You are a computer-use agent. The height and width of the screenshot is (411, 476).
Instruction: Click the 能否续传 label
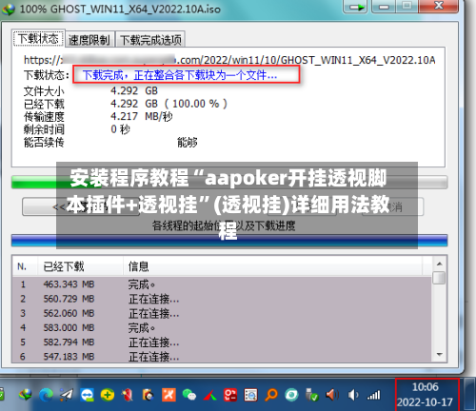[x=44, y=143]
